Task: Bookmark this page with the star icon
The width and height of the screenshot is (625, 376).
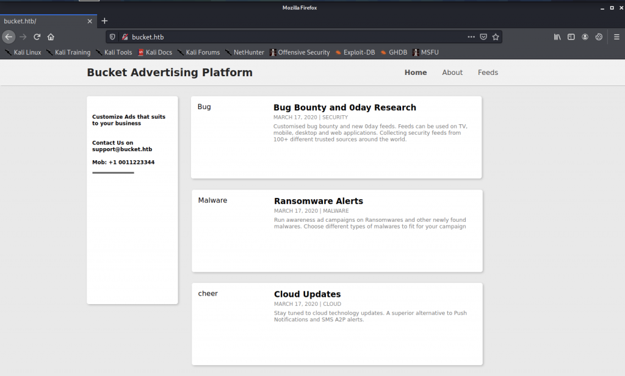Action: click(496, 37)
